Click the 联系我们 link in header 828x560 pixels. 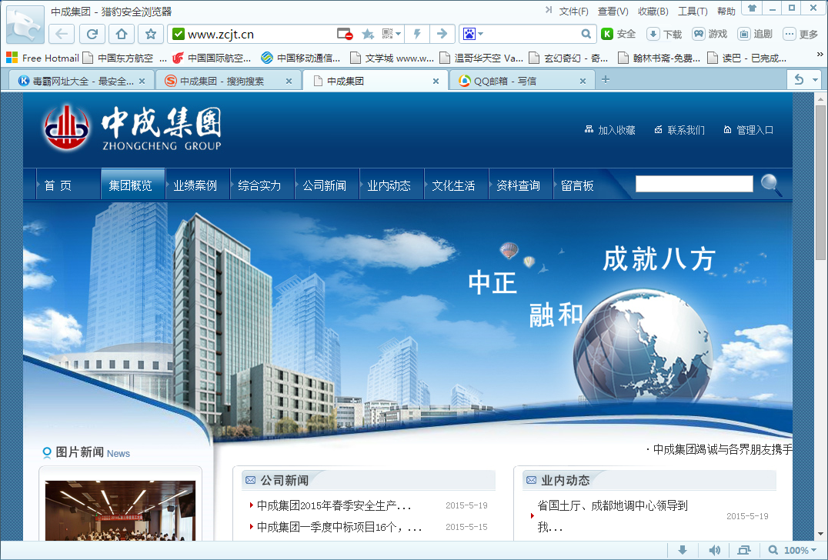[679, 130]
